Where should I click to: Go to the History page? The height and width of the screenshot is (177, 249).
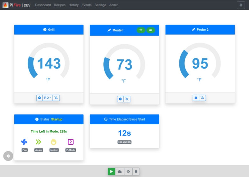(73, 5)
